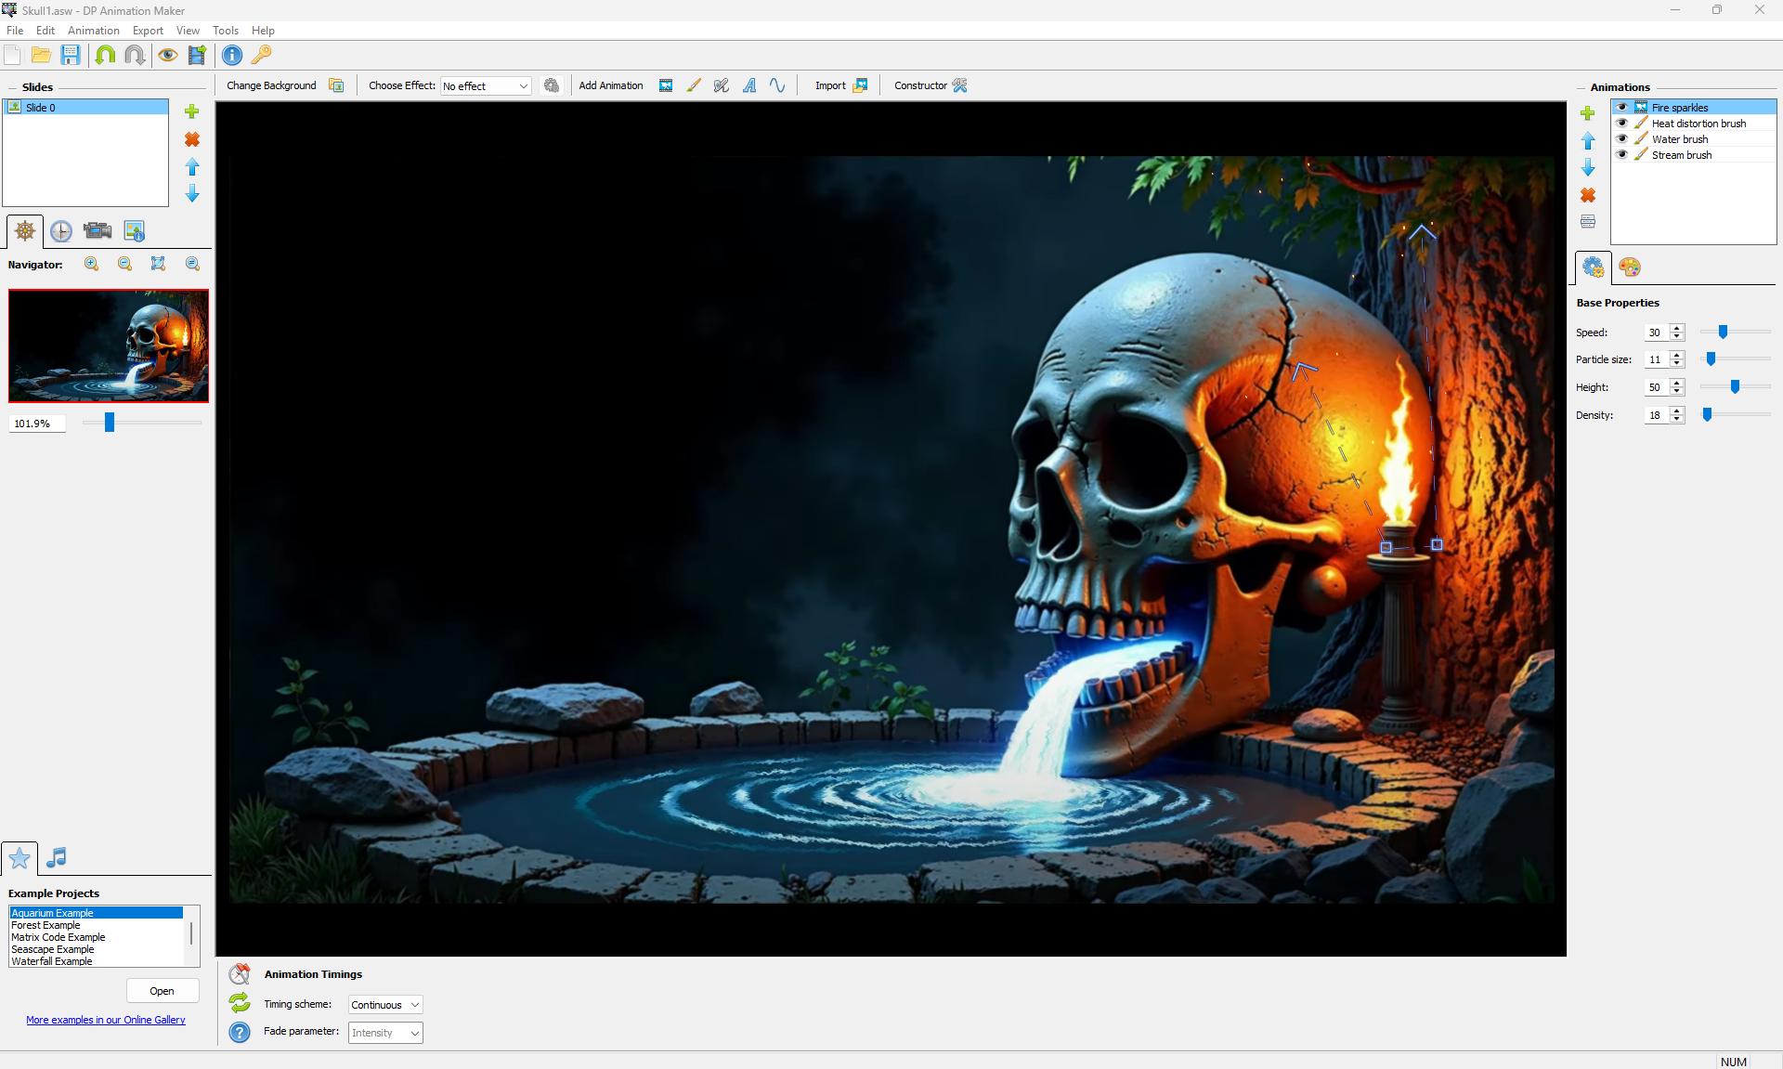
Task: Open the Animation menu
Action: pyautogui.click(x=93, y=31)
